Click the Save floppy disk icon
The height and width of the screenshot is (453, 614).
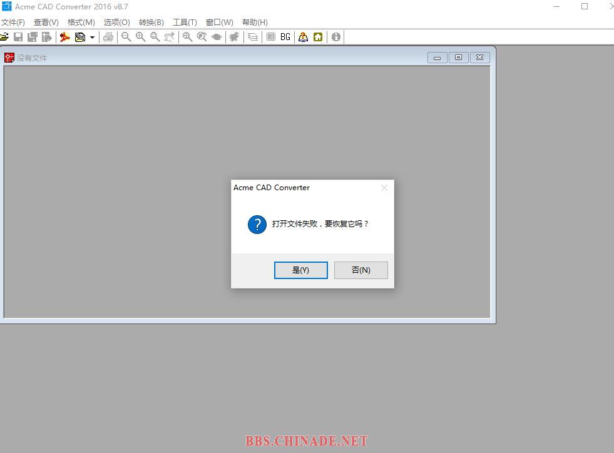[18, 37]
